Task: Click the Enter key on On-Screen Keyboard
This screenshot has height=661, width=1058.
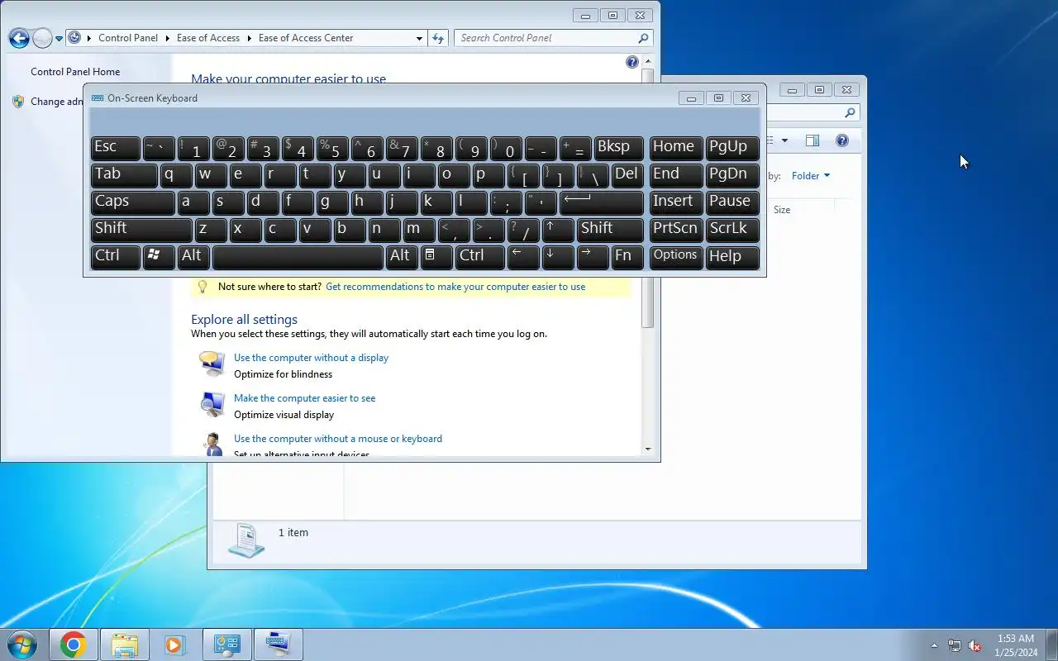Action: click(x=602, y=202)
